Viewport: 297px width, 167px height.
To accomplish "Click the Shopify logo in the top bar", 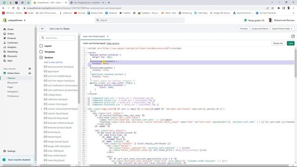I will [5, 20].
